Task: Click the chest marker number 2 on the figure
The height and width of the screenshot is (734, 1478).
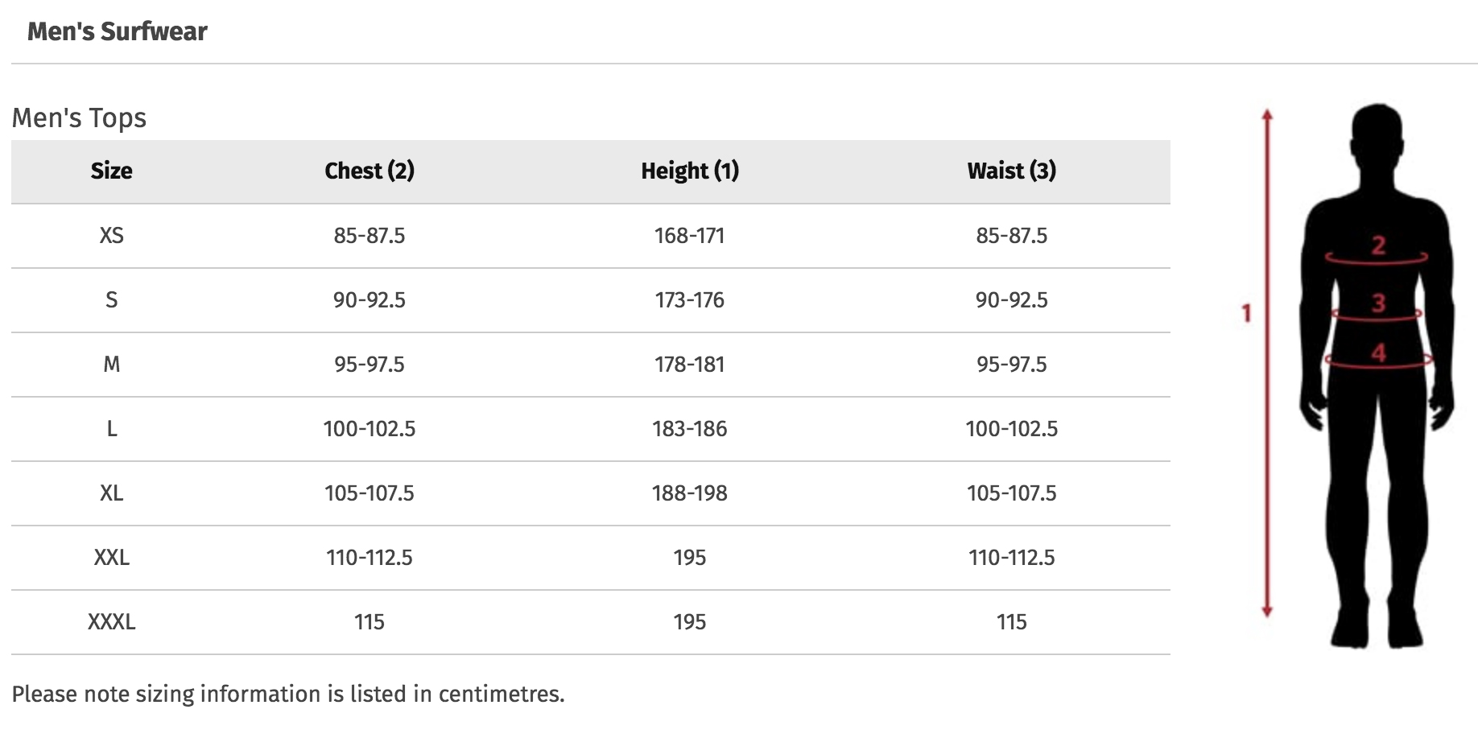Action: coord(1378,245)
